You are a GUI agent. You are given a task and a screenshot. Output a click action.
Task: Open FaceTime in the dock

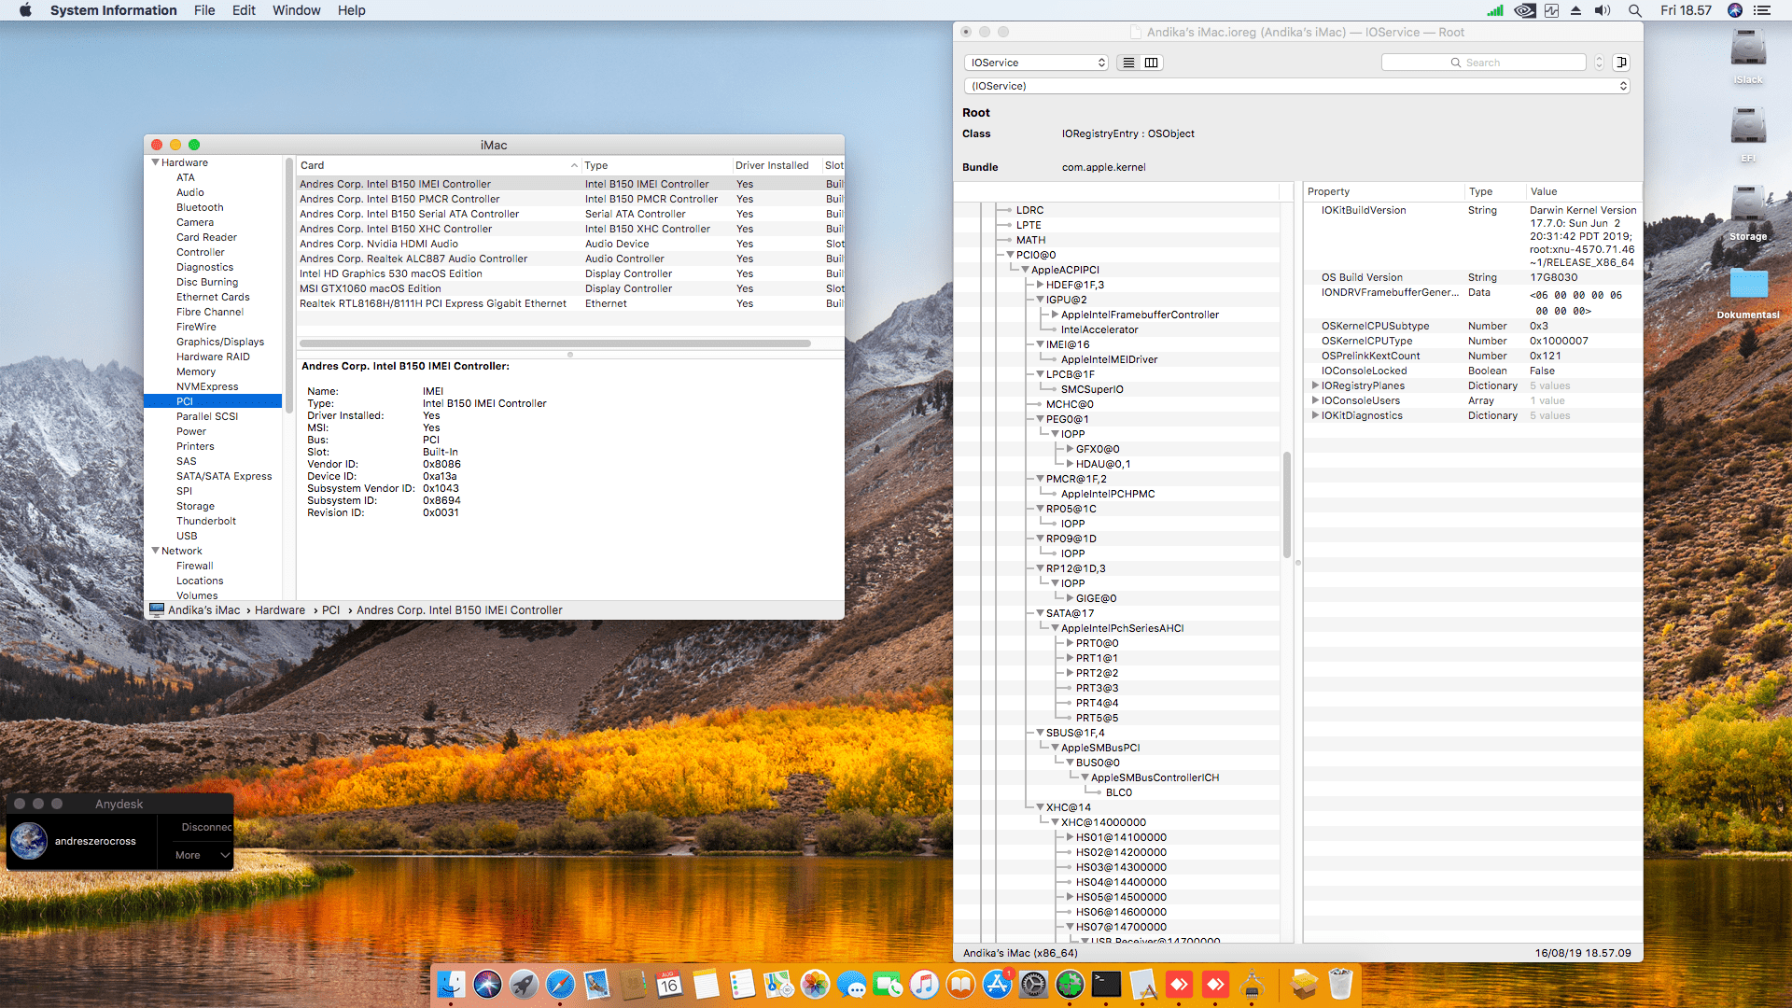click(888, 984)
